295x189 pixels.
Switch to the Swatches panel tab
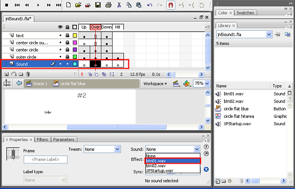tap(245, 13)
